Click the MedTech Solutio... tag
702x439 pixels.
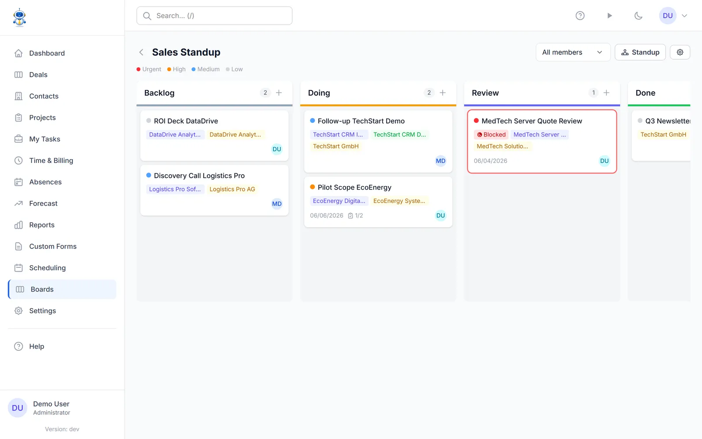click(x=502, y=147)
